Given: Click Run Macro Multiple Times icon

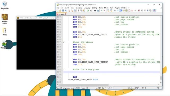Looking at the screenshot, I should pyautogui.click(x=147, y=11).
